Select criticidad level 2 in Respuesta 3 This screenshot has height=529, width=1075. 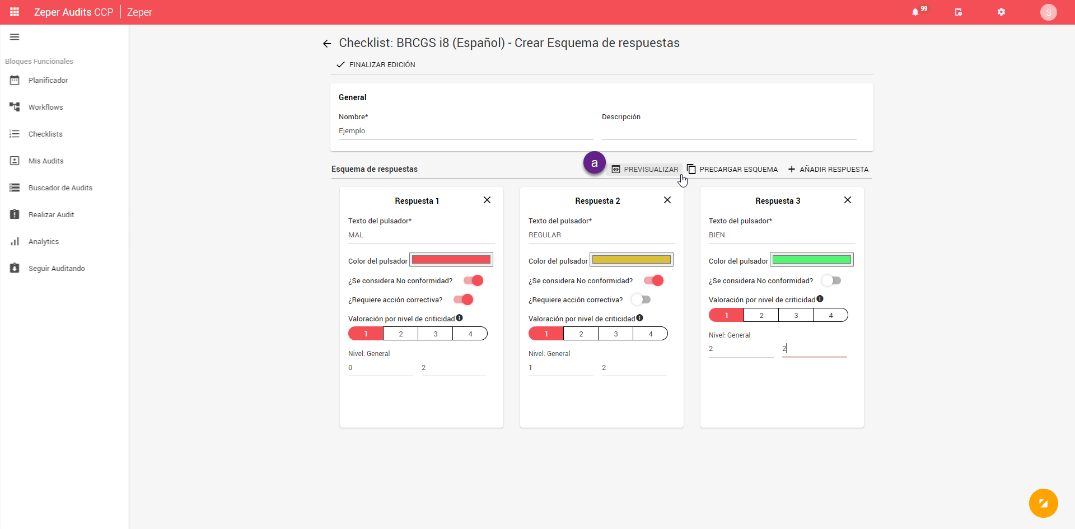pyautogui.click(x=761, y=315)
